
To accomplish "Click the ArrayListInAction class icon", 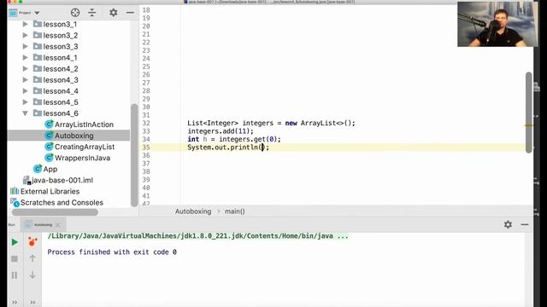I will 50,125.
